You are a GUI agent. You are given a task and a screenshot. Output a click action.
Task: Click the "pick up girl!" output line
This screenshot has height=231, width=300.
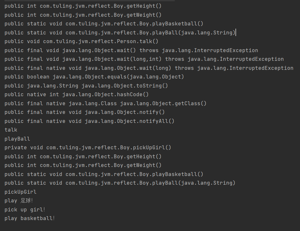click(x=25, y=210)
